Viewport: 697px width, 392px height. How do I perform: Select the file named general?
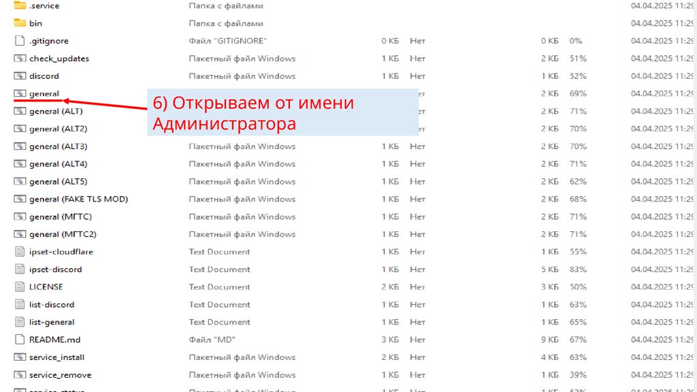(x=44, y=94)
